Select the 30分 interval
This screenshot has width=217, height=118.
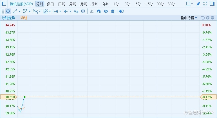click(x=160, y=4)
